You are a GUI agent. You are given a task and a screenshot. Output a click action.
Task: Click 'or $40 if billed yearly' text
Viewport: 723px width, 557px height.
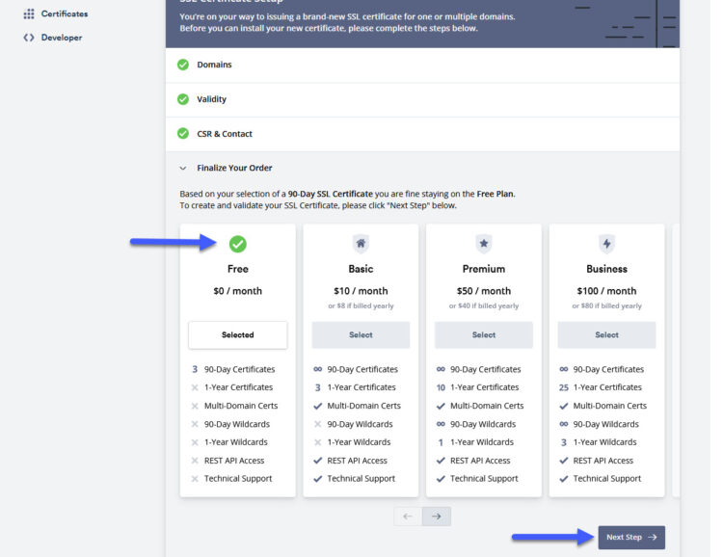(x=484, y=305)
